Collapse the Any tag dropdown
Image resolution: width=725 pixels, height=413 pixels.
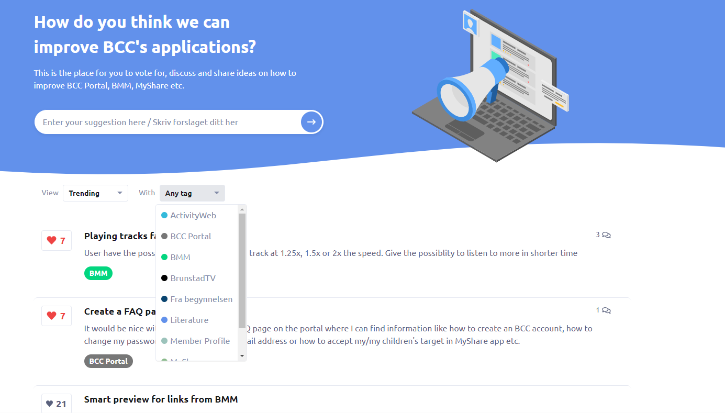pyautogui.click(x=192, y=193)
